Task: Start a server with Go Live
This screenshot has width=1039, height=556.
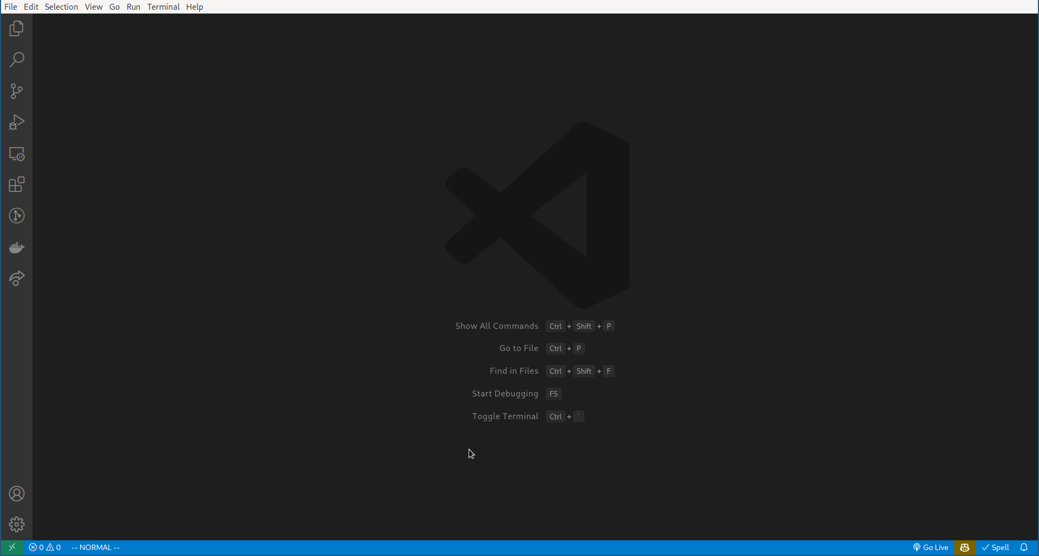Action: click(x=930, y=547)
